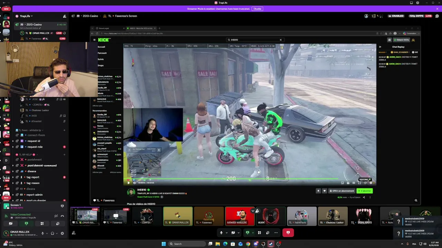Open a new tab in the shared browser

pos(159,28)
